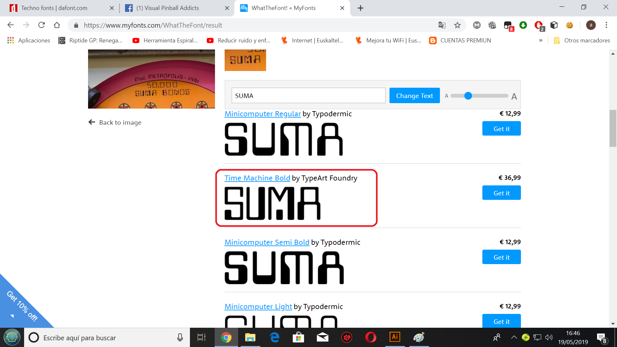Open the notification center icon
Screen dimensions: 617x347
602,338
